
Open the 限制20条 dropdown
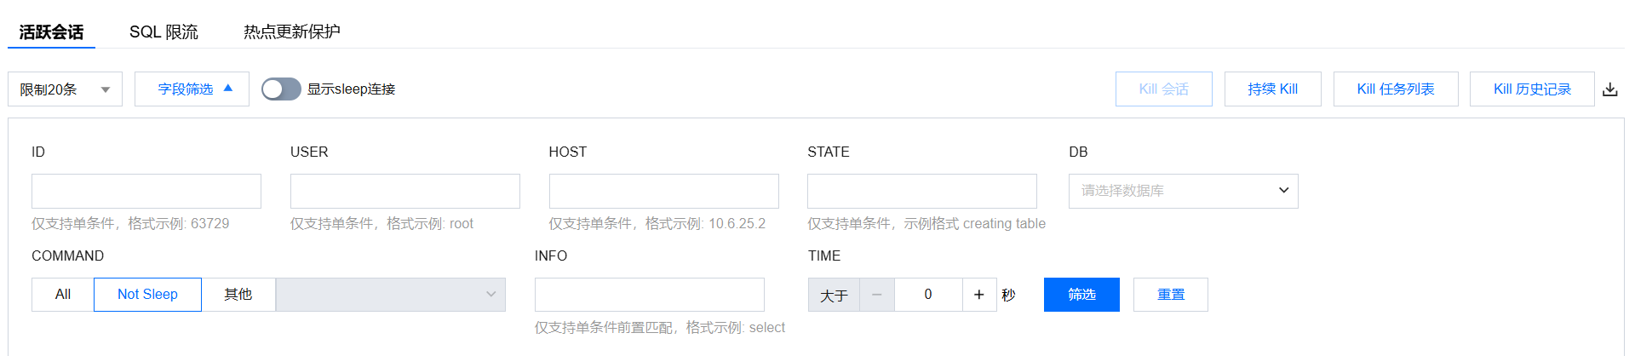(x=65, y=89)
